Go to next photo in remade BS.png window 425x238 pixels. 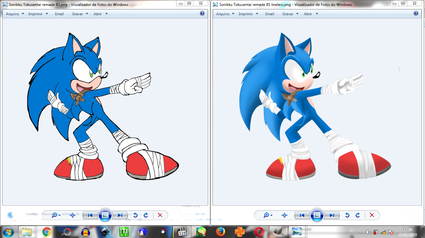120,215
